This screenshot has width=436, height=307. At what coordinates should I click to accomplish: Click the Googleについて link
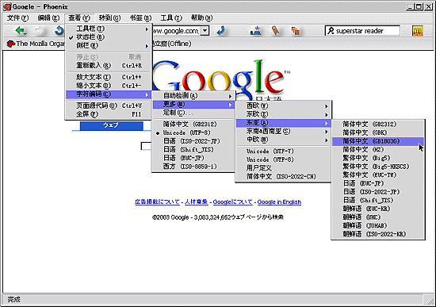click(233, 202)
